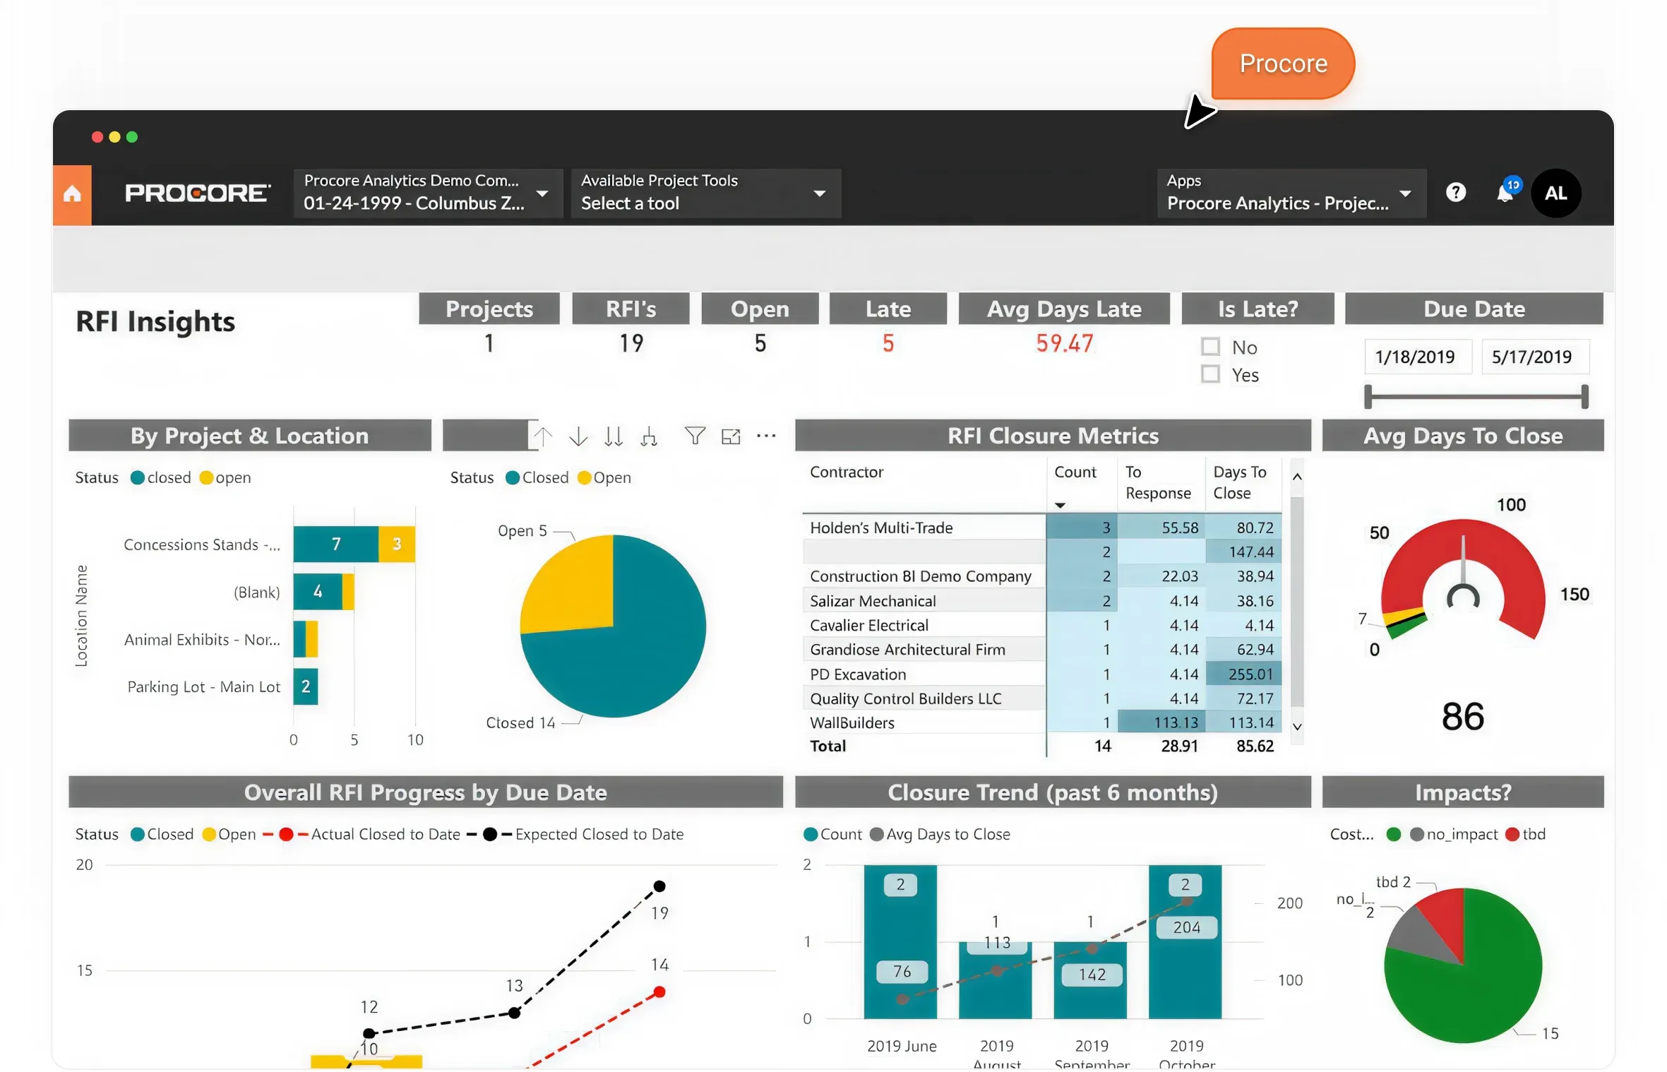Click (Blank) closed bar with 4

[318, 591]
